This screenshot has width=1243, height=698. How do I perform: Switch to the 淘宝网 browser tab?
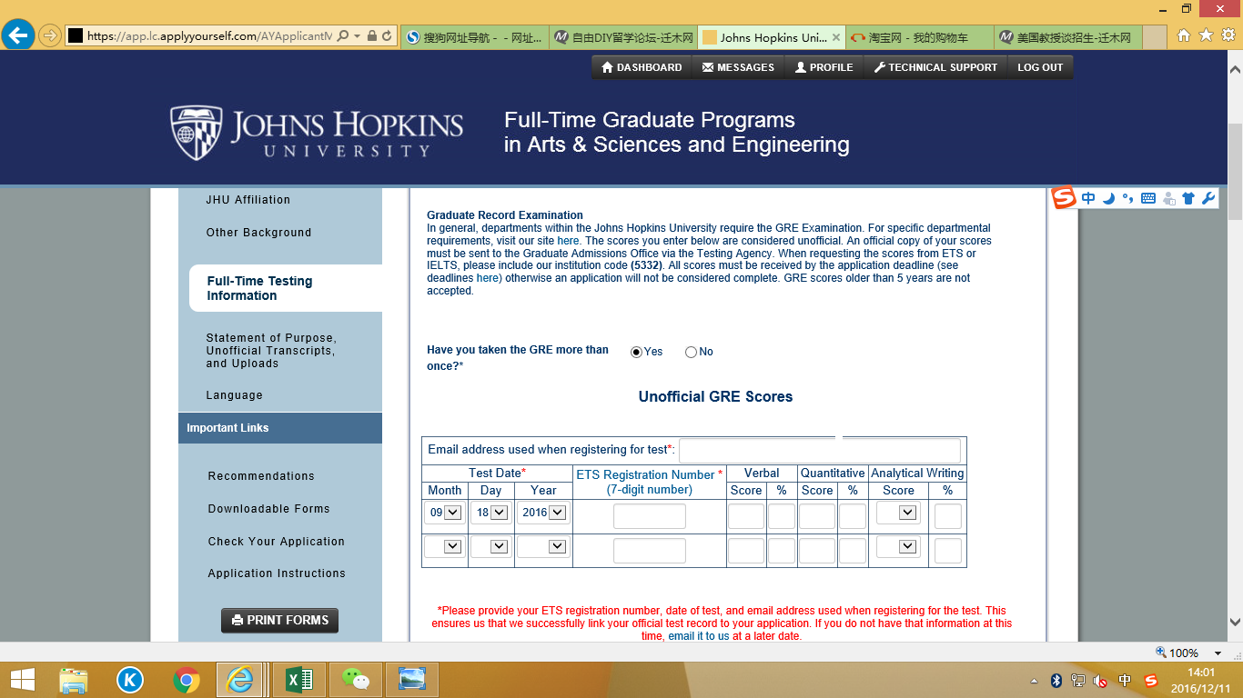[x=919, y=37]
